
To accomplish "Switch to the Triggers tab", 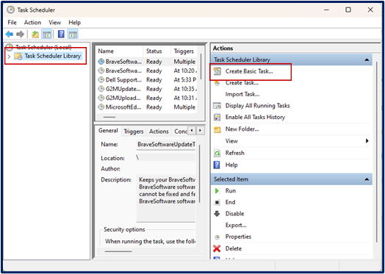I will 133,131.
